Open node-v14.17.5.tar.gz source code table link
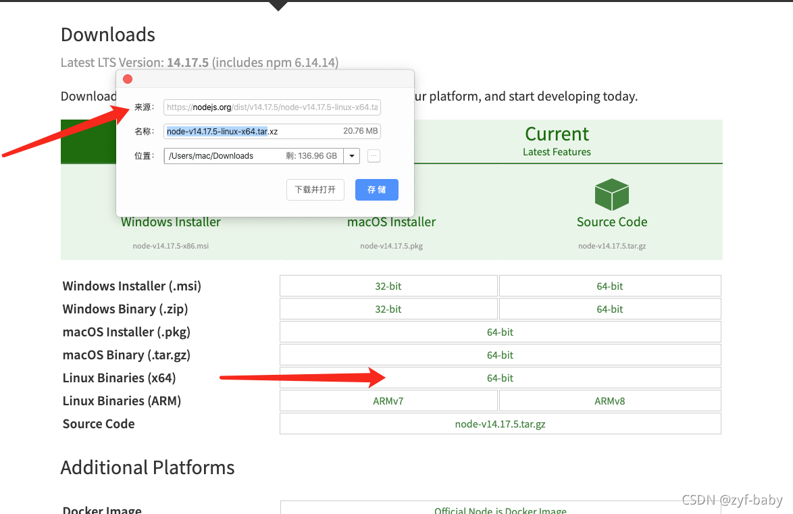Viewport: 793px width, 514px height. (x=500, y=424)
